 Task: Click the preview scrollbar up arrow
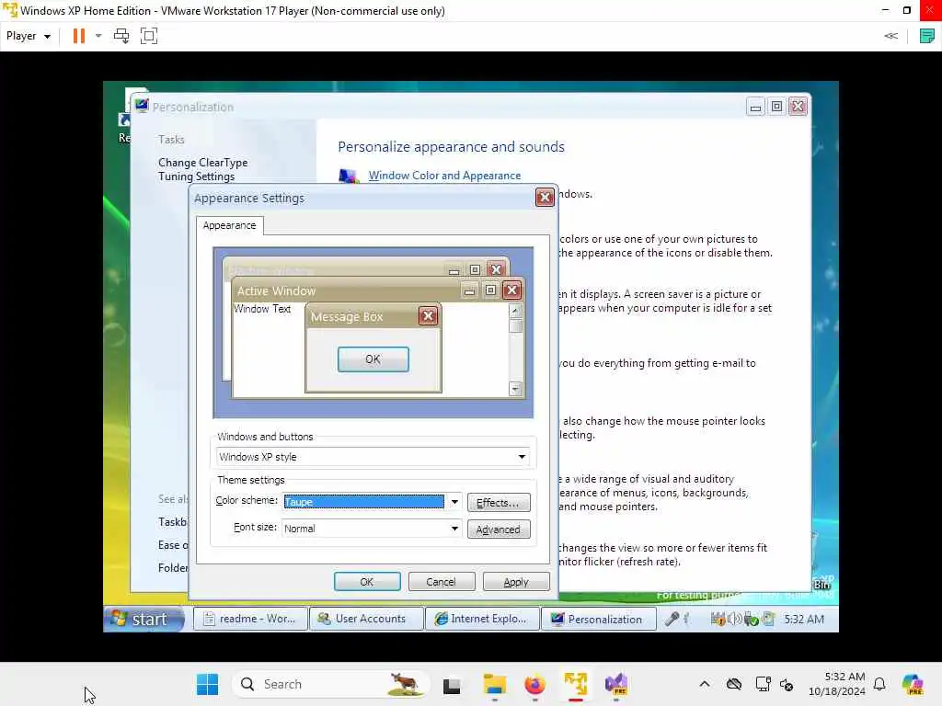click(x=515, y=311)
